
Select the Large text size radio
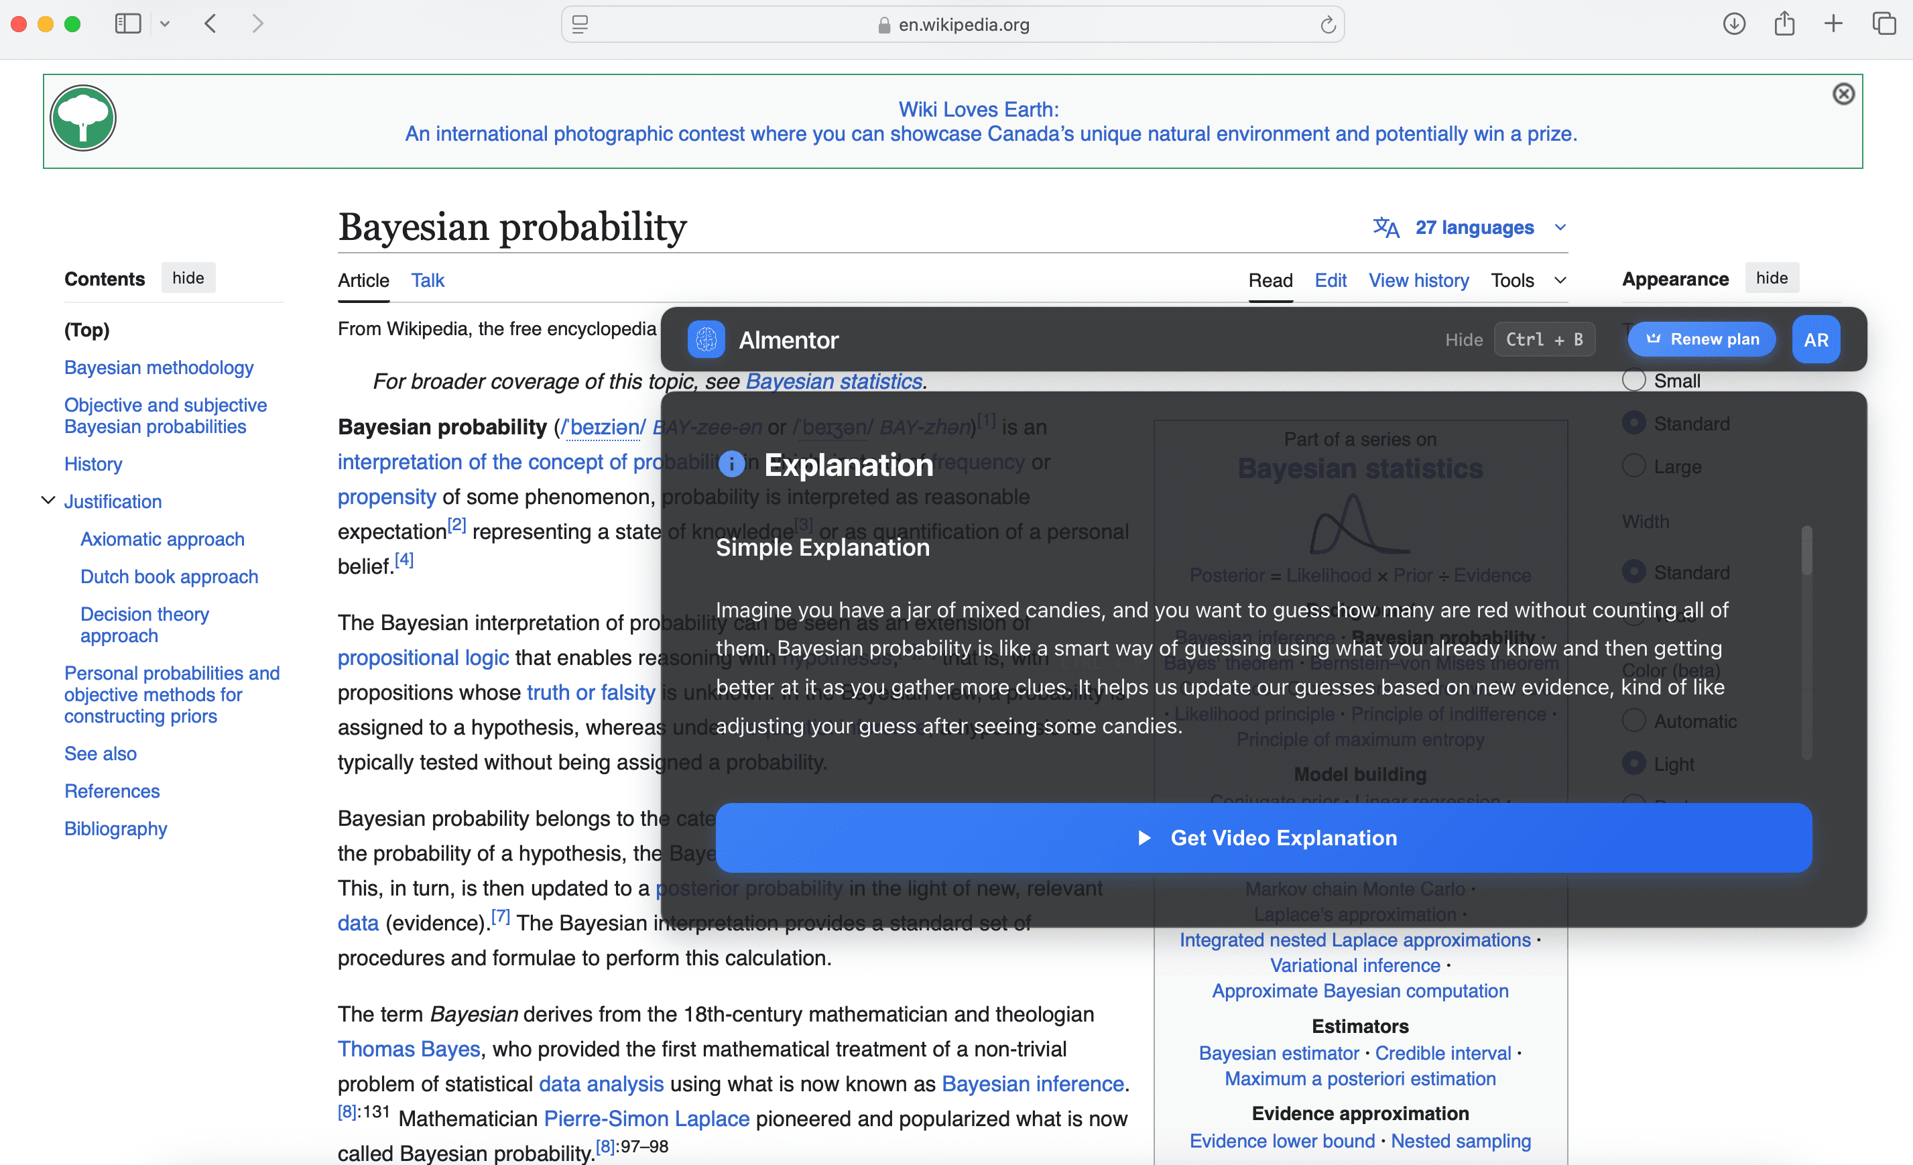1633,466
